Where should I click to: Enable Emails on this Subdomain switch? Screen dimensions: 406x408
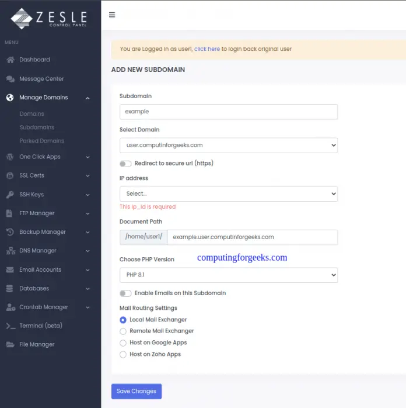pos(125,293)
